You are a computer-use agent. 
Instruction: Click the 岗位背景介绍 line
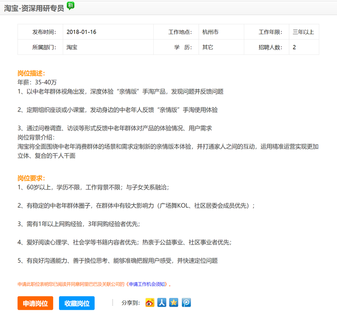(x=36, y=137)
